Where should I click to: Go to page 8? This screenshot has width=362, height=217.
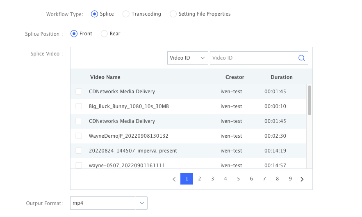pos(277,179)
